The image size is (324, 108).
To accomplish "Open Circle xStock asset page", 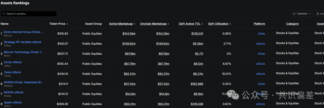I will [x=13, y=62].
